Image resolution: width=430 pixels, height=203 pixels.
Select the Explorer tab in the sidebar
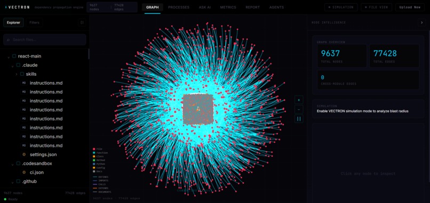tap(13, 22)
